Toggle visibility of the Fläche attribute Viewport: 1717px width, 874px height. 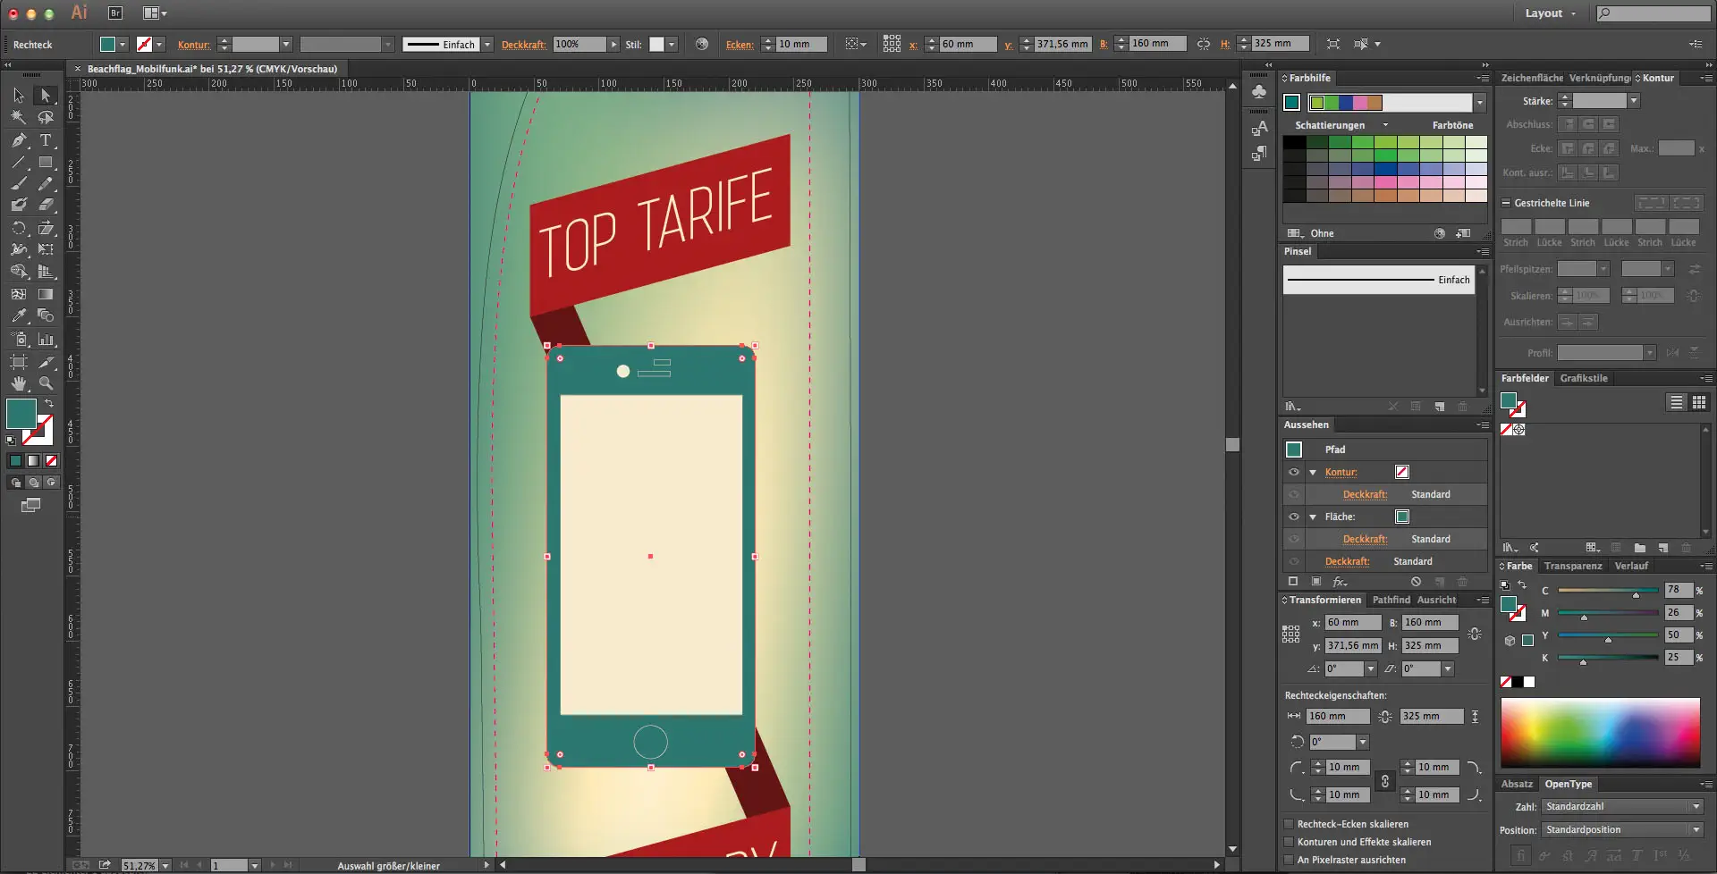pyautogui.click(x=1293, y=517)
